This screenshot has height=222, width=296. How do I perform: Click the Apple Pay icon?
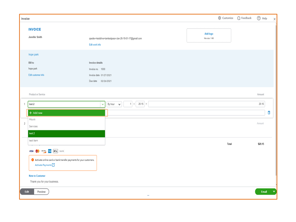tap(55, 151)
